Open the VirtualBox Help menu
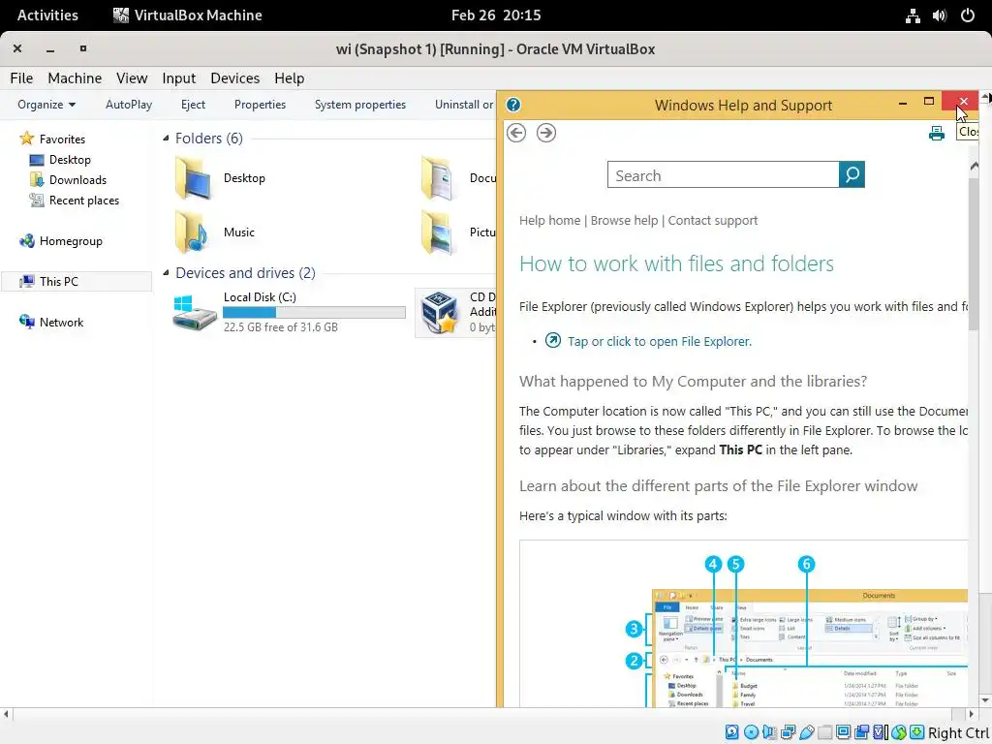This screenshot has width=992, height=744. (x=289, y=77)
